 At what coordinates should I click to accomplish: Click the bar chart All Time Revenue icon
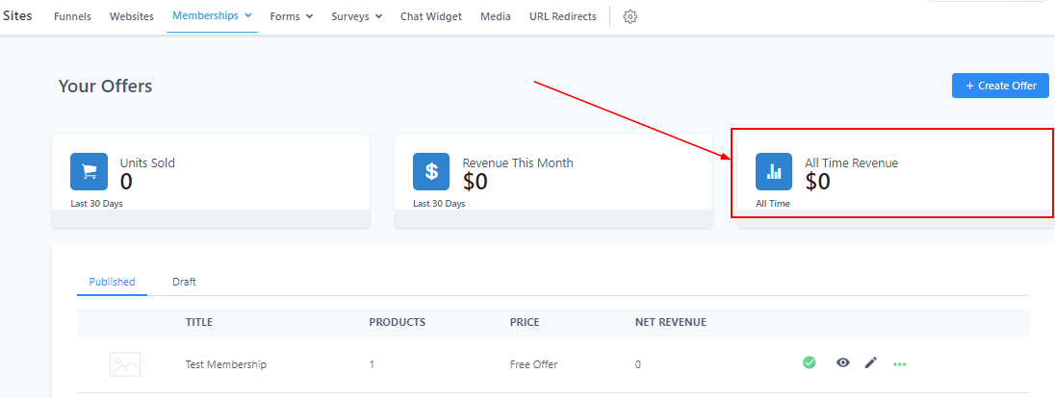[x=774, y=171]
